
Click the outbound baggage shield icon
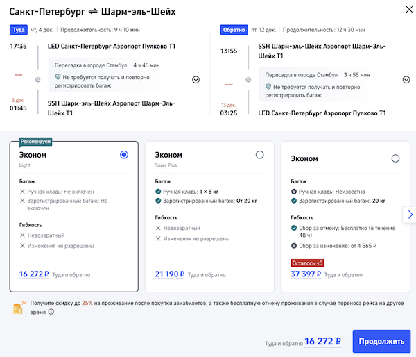(x=58, y=77)
